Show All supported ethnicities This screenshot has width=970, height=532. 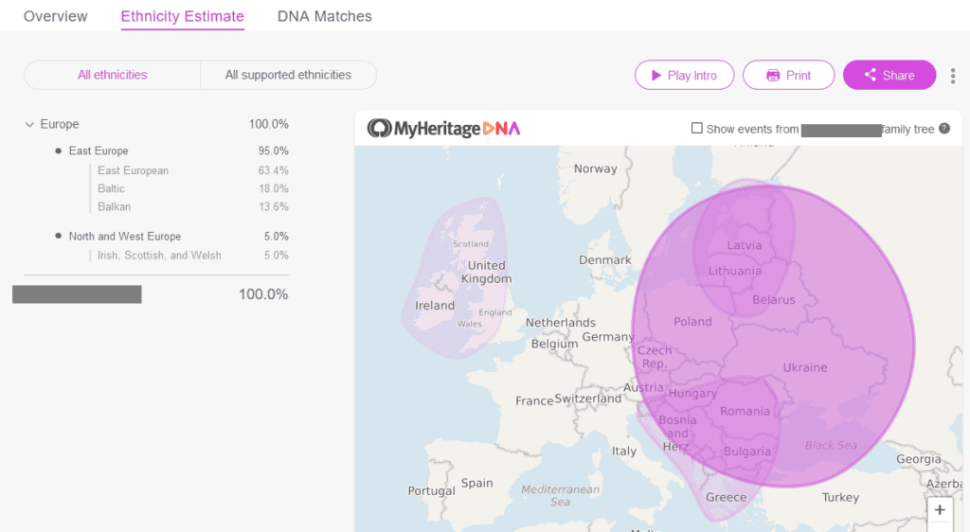tap(288, 75)
